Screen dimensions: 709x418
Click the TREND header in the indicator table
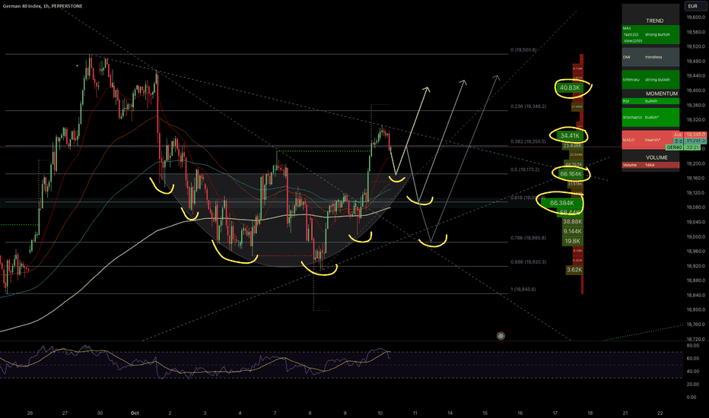pyautogui.click(x=654, y=21)
